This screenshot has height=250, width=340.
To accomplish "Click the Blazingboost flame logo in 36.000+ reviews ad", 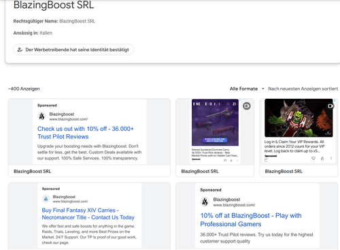I will 41,116.
